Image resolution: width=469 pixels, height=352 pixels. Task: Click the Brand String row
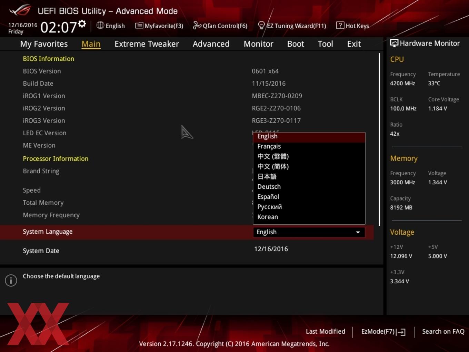pyautogui.click(x=187, y=171)
